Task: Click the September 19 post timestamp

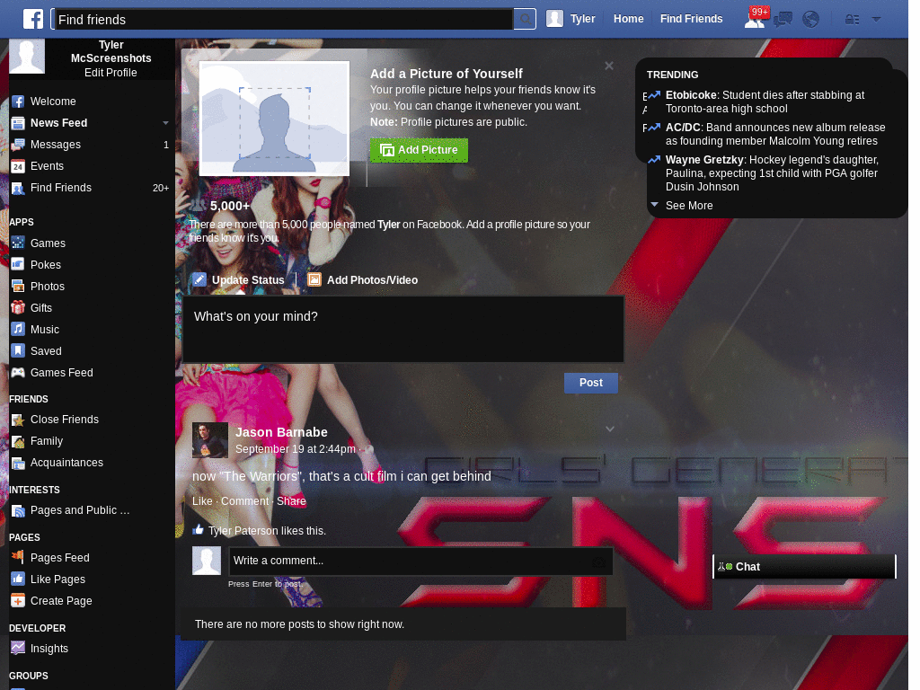Action: (295, 449)
